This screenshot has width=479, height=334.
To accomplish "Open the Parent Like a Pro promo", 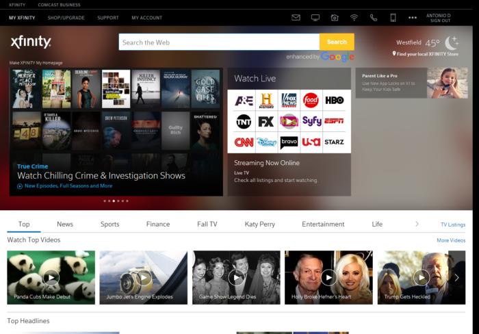I will (x=411, y=83).
